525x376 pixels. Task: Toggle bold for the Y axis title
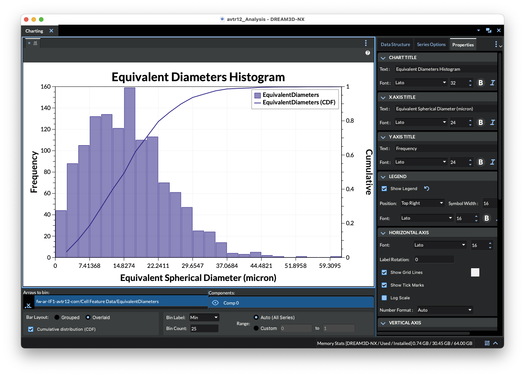coord(481,162)
